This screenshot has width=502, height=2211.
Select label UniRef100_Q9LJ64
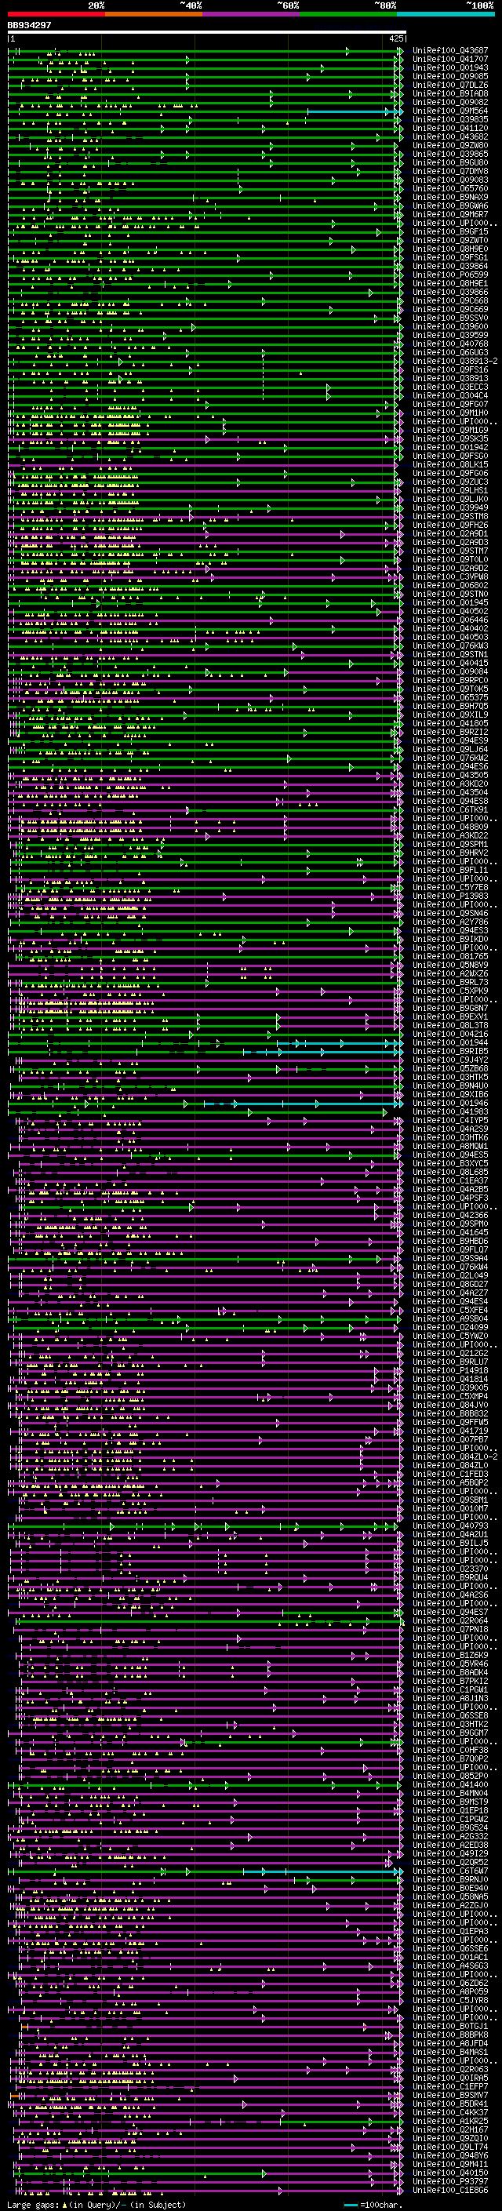(x=450, y=749)
